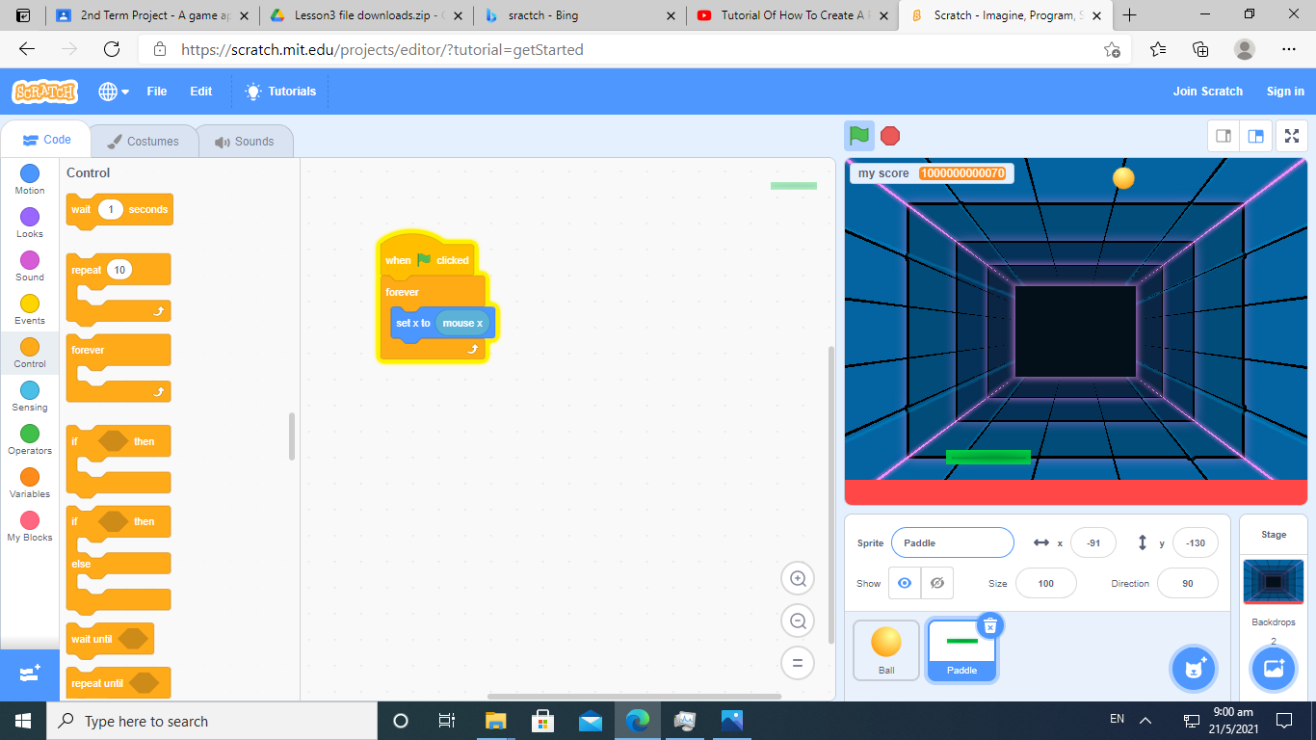
Task: Click the Choose a Sprite button
Action: pos(1195,668)
